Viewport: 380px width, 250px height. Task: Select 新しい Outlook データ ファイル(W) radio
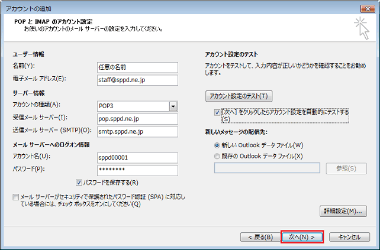coord(217,145)
